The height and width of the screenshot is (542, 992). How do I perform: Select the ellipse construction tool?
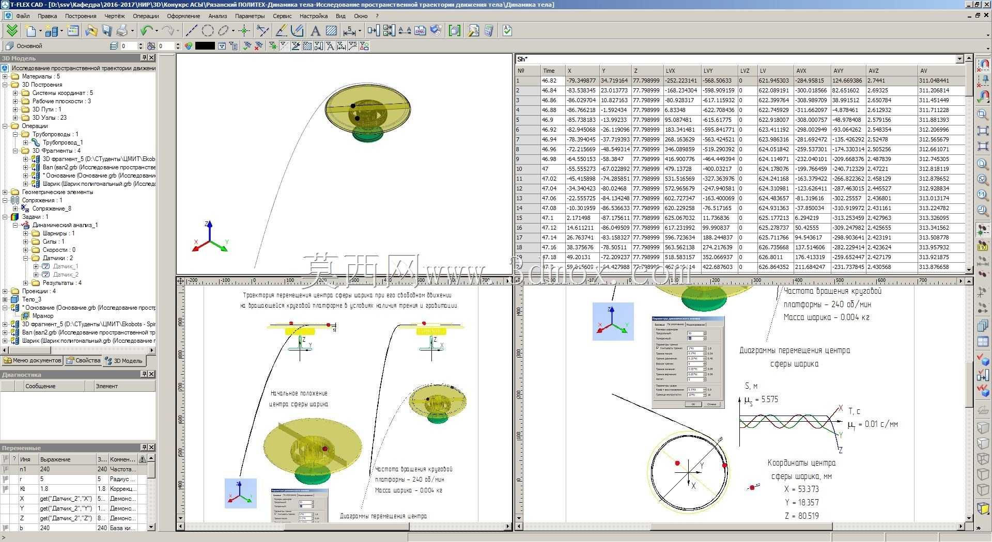click(223, 31)
